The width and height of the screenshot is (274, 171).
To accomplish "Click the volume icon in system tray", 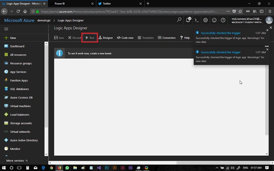I will click(233, 168).
